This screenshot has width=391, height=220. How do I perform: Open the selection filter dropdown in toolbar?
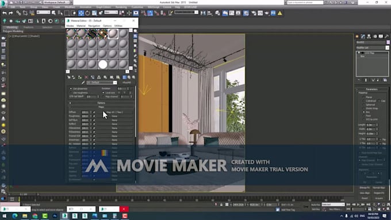pyautogui.click(x=43, y=12)
